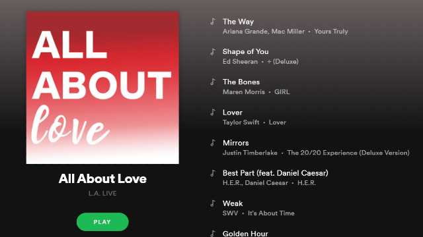Click the note icon beside Golden Hour

(213, 234)
